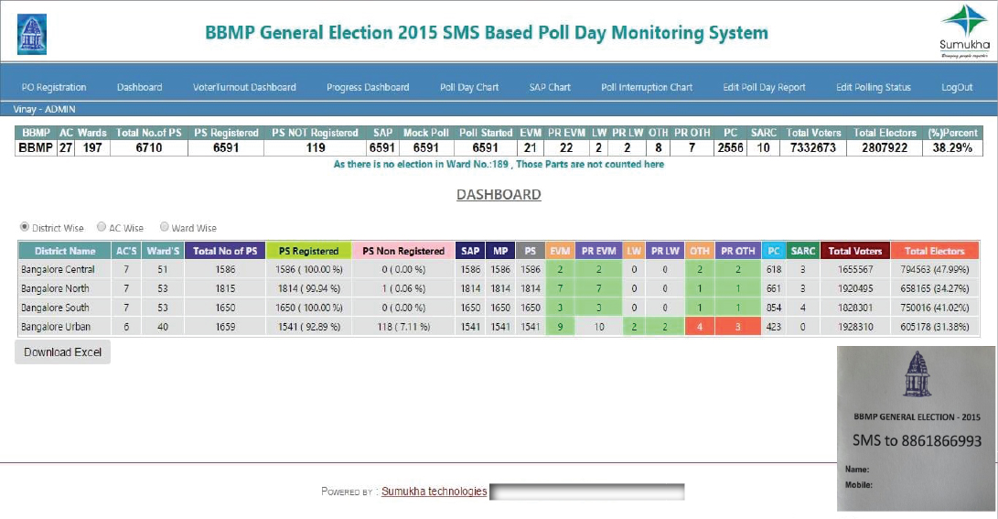This screenshot has width=998, height=519.
Task: Open Edit Polling Status
Action: 873,88
